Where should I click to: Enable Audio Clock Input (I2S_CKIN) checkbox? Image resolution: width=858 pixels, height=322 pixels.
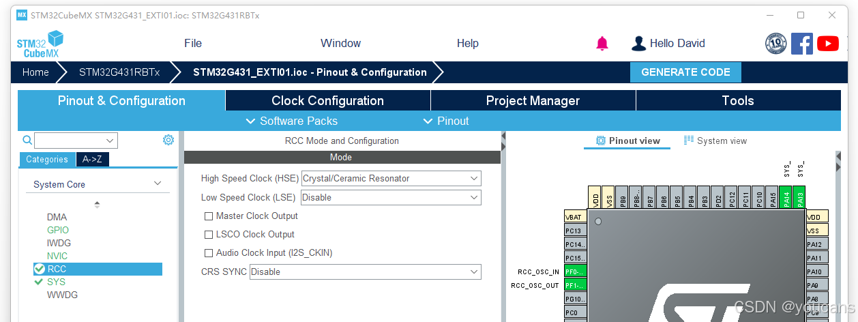tap(209, 253)
